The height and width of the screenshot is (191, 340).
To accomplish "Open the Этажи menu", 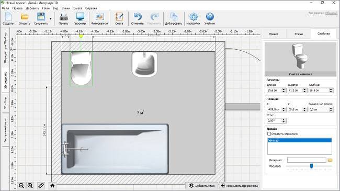I will 65,8.
